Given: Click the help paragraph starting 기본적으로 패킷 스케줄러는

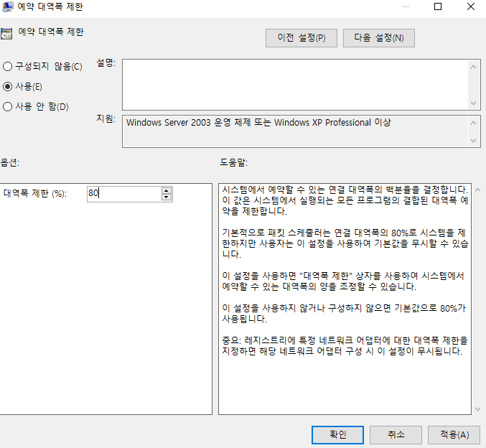Looking at the screenshot, I should coord(345,243).
